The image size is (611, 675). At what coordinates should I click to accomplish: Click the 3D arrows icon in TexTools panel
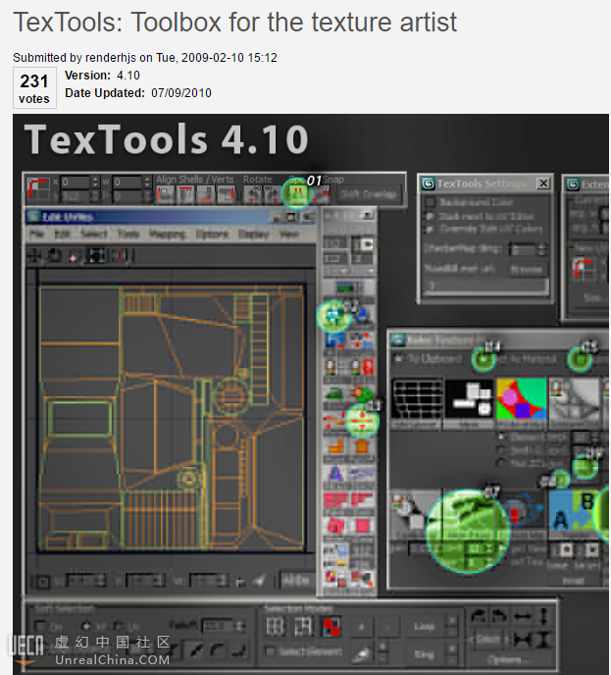click(x=361, y=340)
